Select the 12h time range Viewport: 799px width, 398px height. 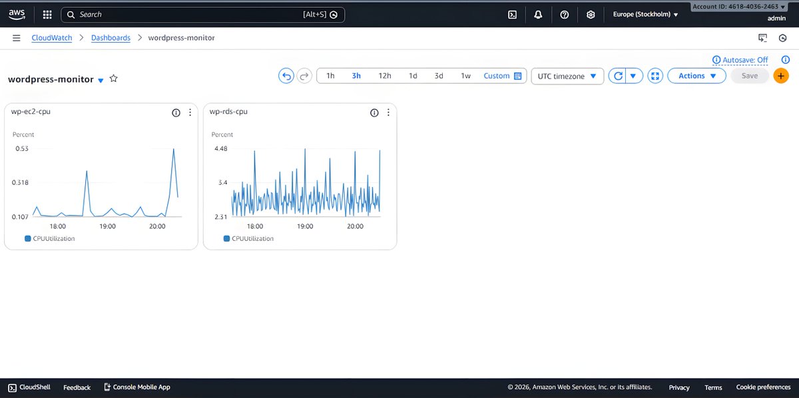[x=385, y=76]
